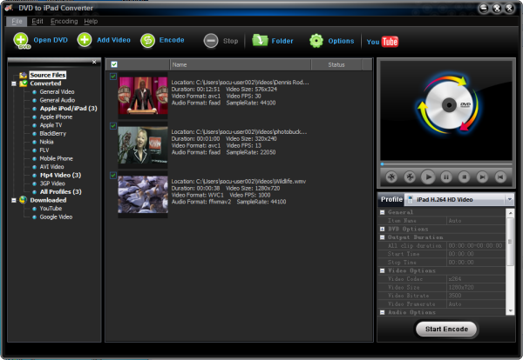523x360 pixels.
Task: Click the bullet icon next to FLV
Action: click(x=34, y=150)
